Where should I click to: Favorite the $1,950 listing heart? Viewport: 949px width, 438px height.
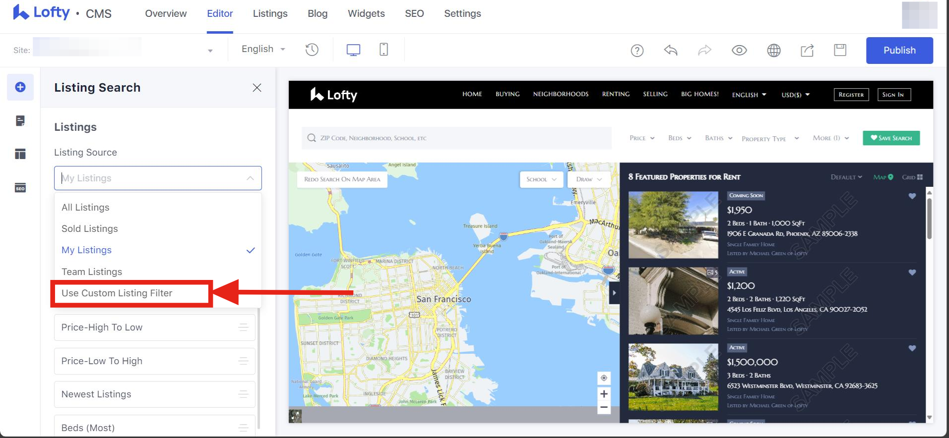912,196
